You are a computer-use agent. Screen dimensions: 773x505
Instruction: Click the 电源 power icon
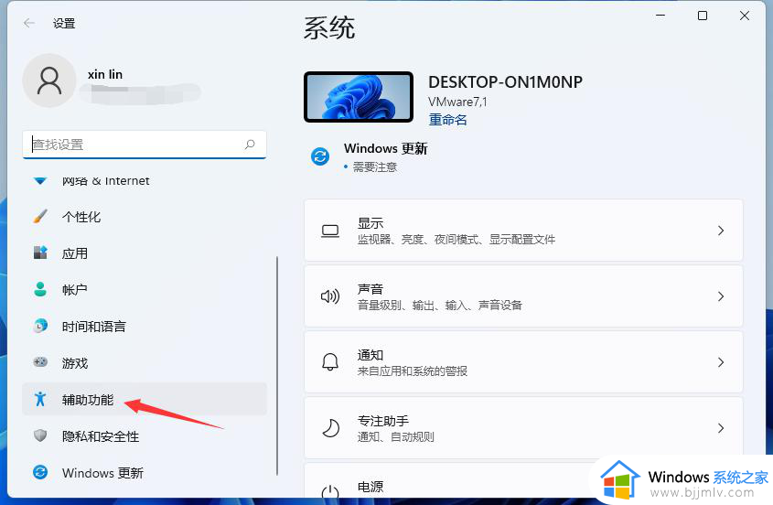point(330,493)
